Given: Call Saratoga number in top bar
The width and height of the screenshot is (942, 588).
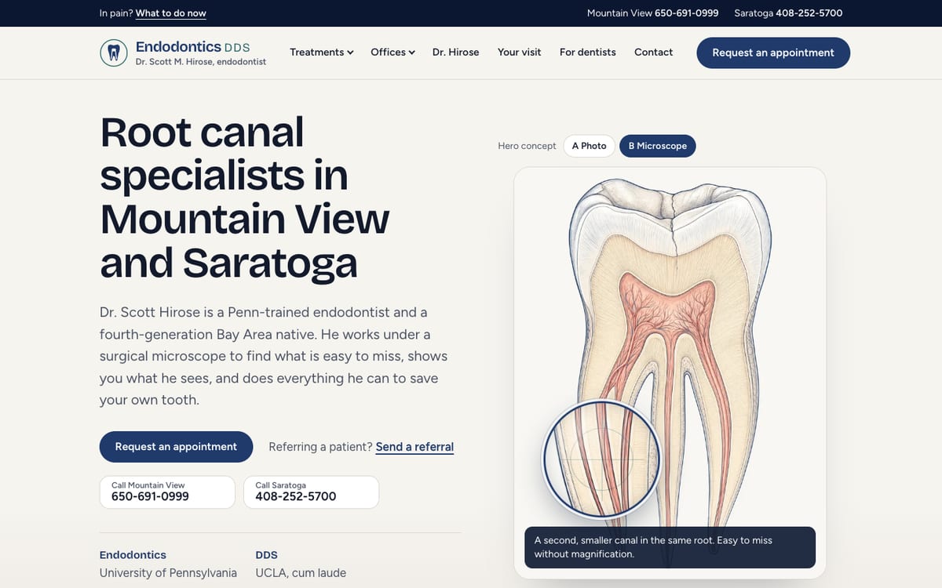Looking at the screenshot, I should tap(788, 13).
